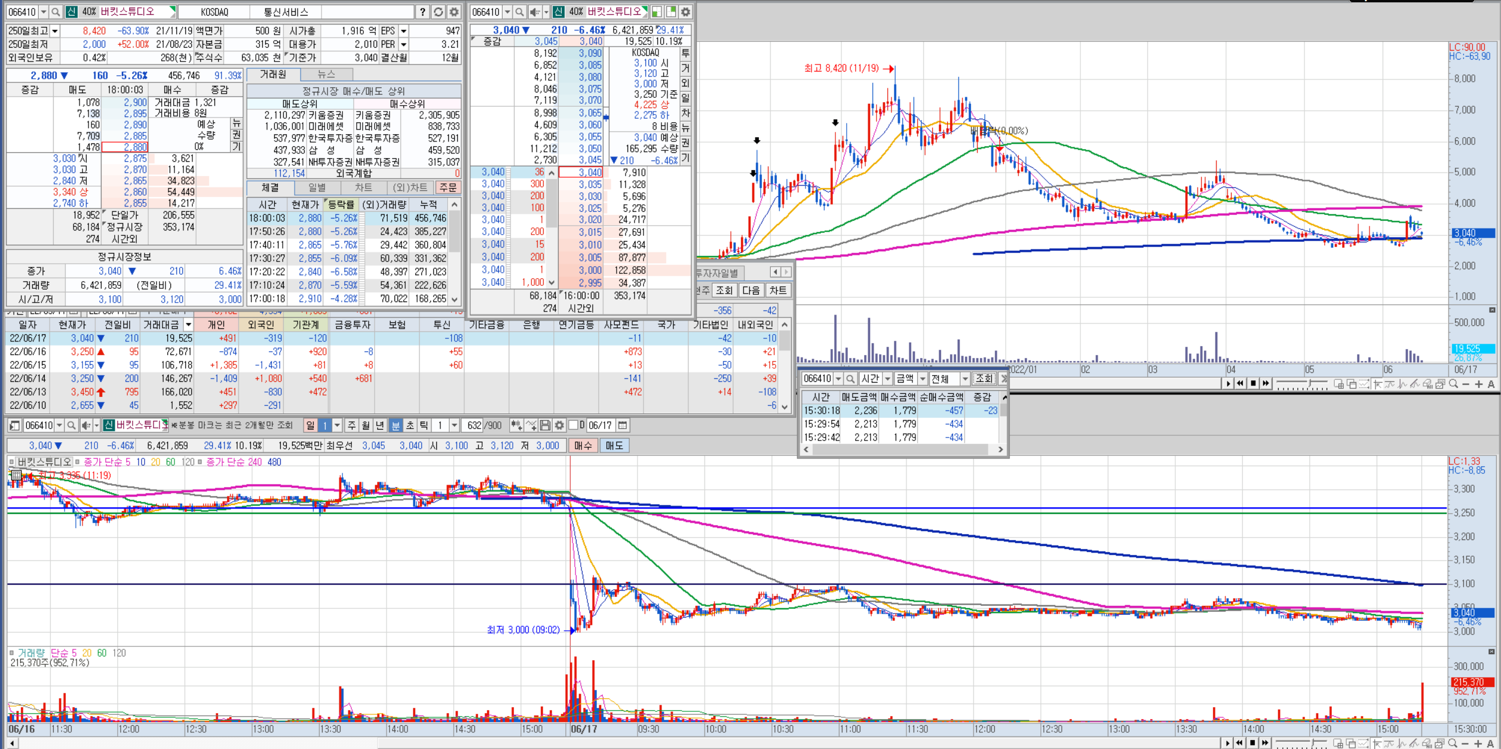1501x749 pixels.
Task: Click the green layout icon left of order book gear
Action: 656,11
